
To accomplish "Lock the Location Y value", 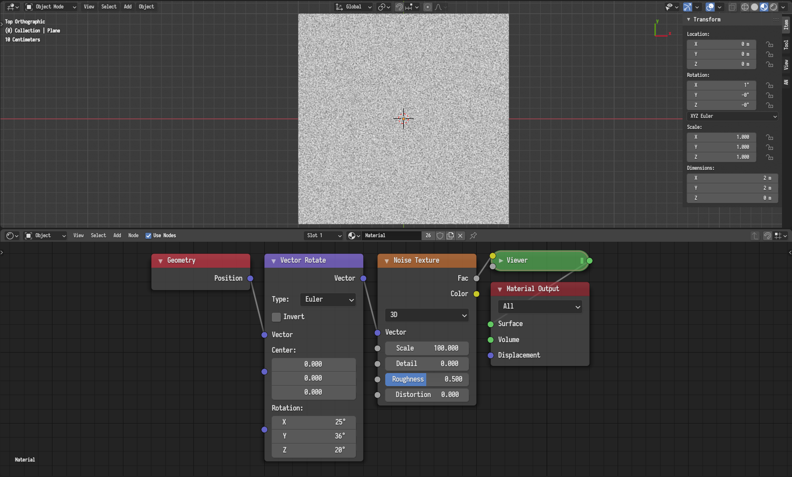I will (770, 54).
